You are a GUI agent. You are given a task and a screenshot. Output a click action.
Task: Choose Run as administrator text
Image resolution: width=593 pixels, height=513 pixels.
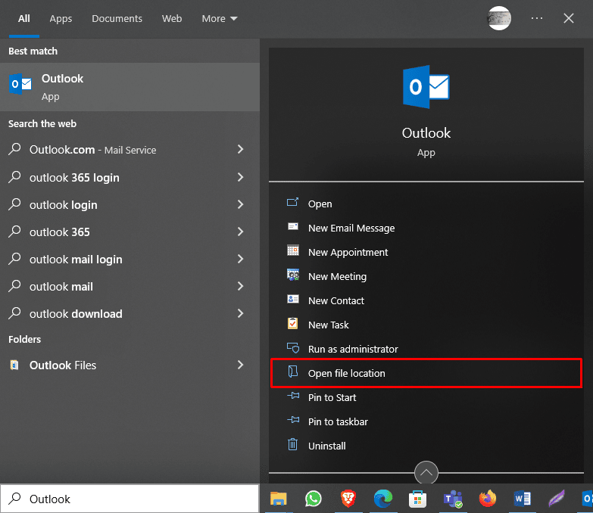tap(353, 349)
